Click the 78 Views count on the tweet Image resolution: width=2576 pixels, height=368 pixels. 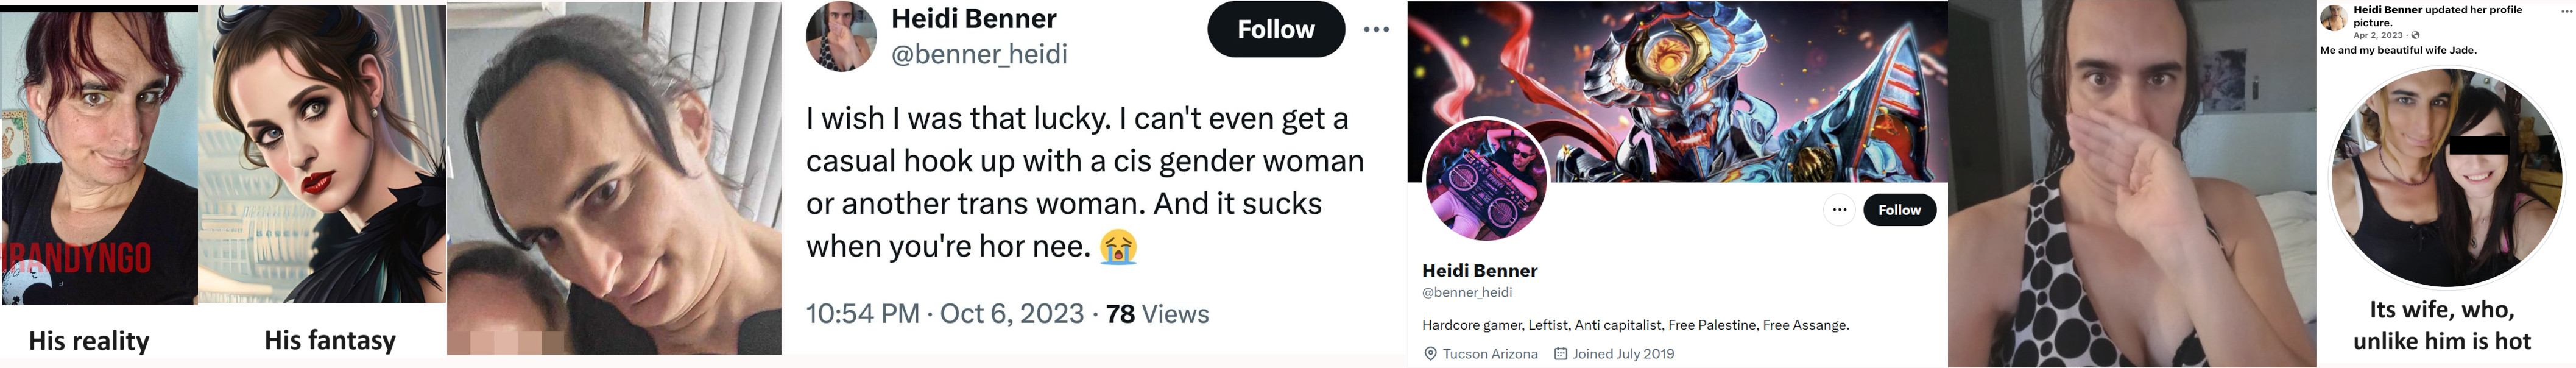[x=1157, y=314]
